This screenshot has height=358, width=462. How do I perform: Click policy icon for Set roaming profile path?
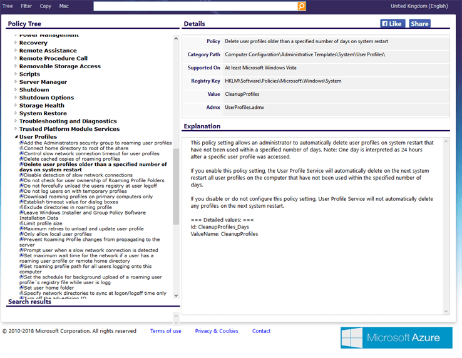click(21, 266)
